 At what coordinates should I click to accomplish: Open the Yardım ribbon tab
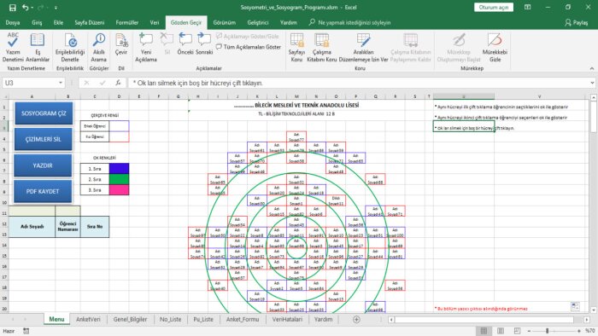tap(289, 23)
